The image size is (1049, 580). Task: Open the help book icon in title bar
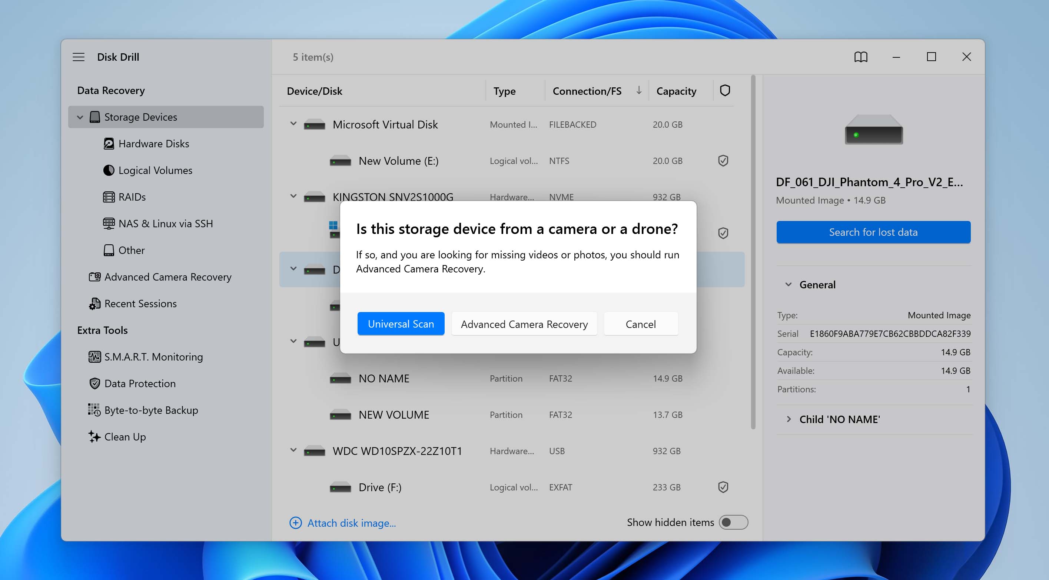pos(860,57)
